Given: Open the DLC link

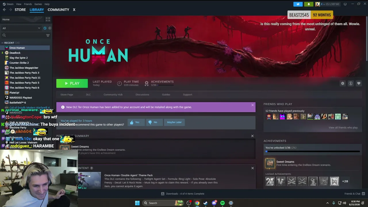Looking at the screenshot, I should point(88,95).
